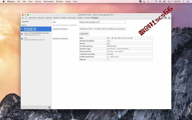Viewport: 192px width, 120px height.
Task: Select the news.css ycombinator rule row
Action: [36, 34]
